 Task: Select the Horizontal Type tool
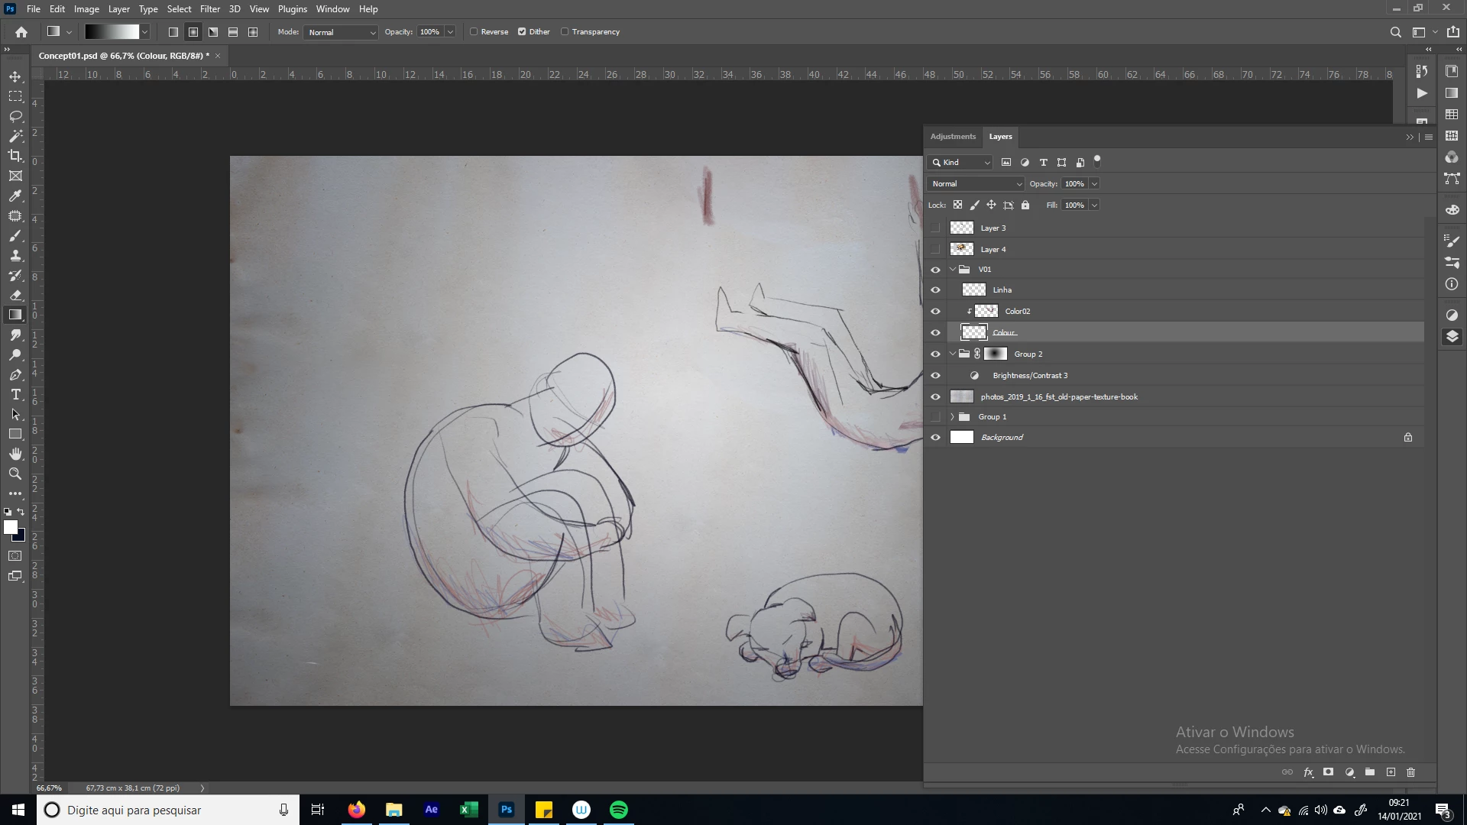point(15,395)
